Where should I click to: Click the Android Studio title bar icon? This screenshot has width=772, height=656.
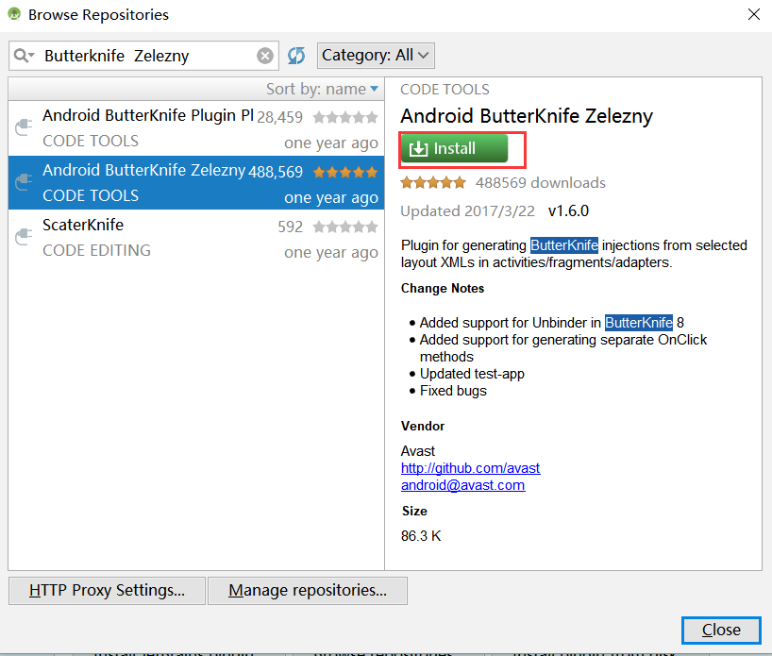click(14, 14)
